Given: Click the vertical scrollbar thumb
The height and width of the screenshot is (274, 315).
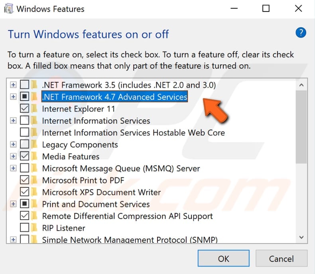Looking at the screenshot, I should 301,127.
